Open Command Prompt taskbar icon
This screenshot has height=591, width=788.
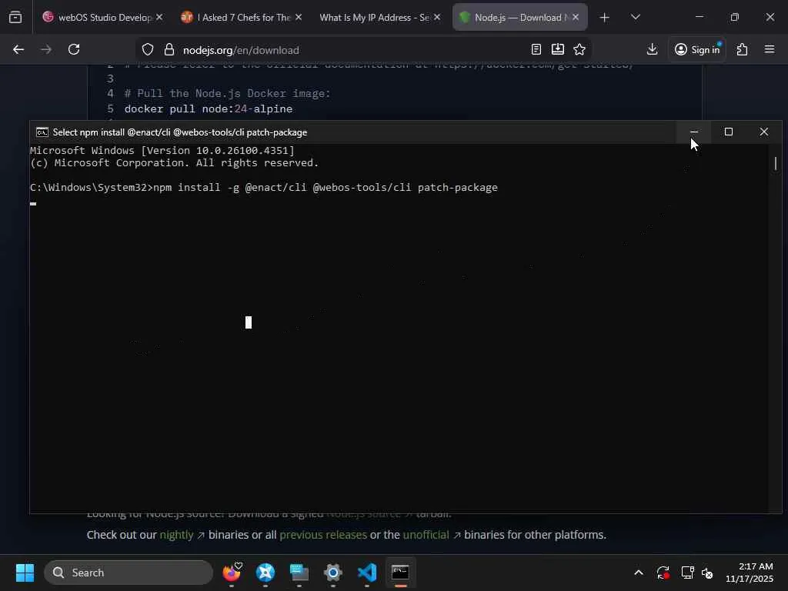click(x=400, y=573)
